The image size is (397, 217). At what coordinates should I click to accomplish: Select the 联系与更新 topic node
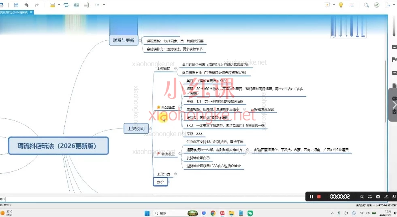124,40
